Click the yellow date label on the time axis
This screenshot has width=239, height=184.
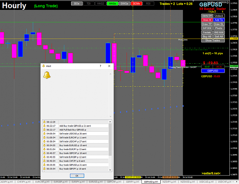(x=133, y=177)
